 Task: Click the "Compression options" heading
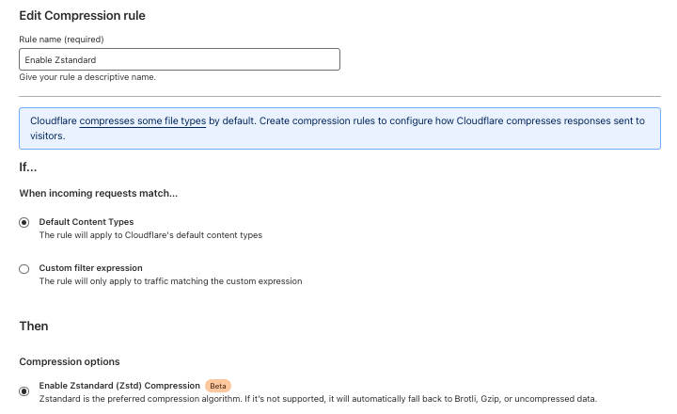pos(70,361)
